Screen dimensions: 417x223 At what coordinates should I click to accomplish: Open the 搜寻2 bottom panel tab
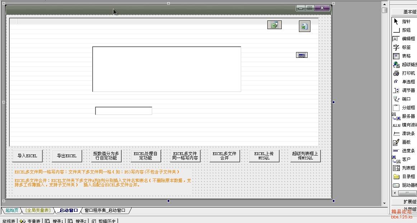[x=77, y=221]
